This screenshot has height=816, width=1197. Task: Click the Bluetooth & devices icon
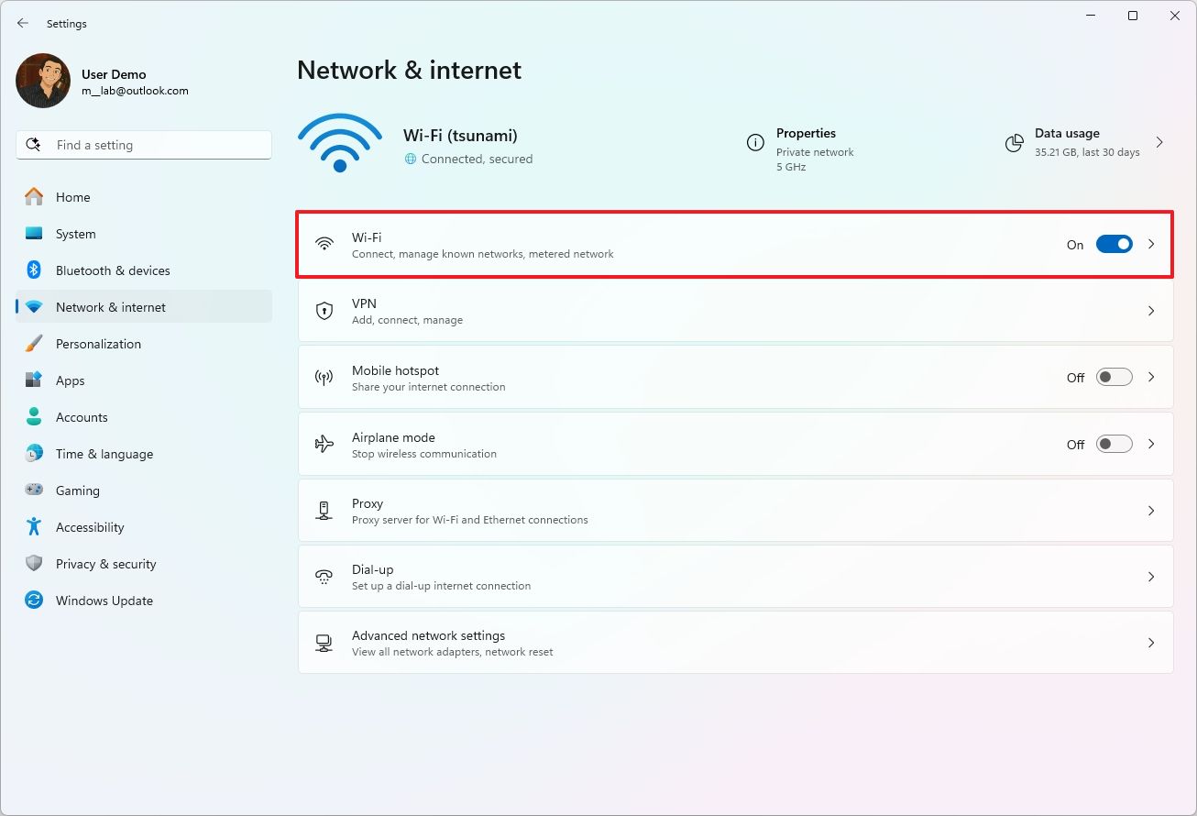click(x=33, y=270)
